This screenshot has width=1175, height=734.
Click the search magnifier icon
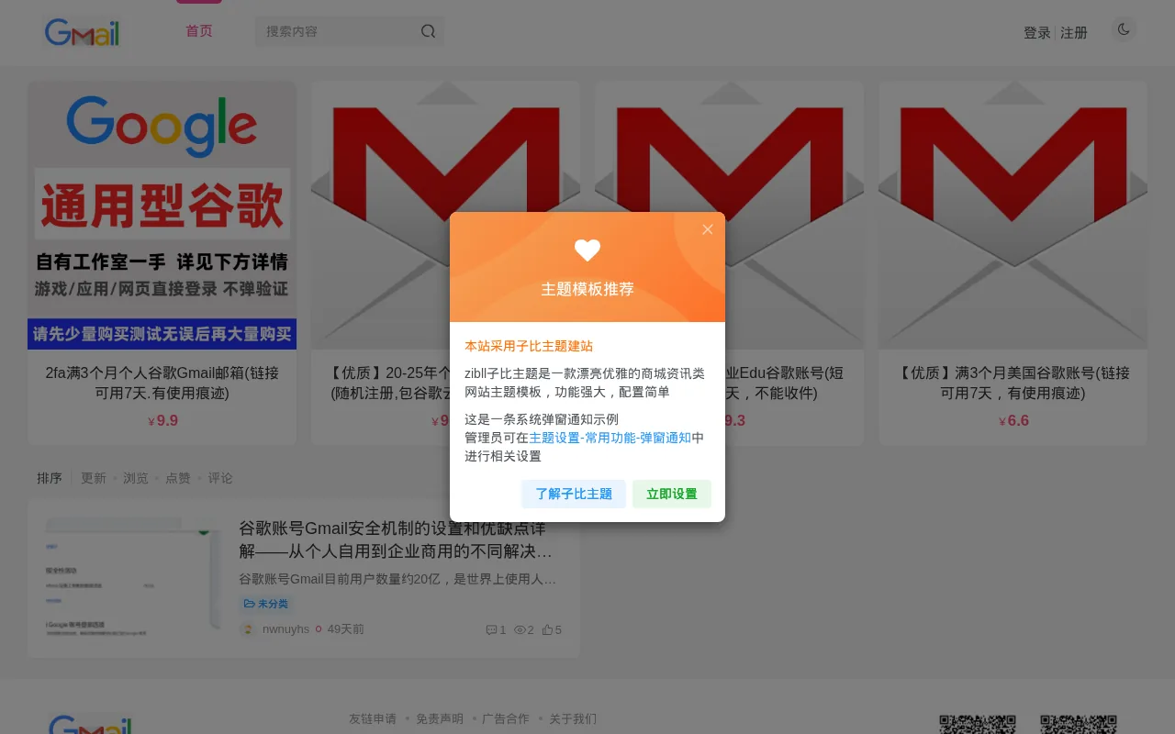428,31
